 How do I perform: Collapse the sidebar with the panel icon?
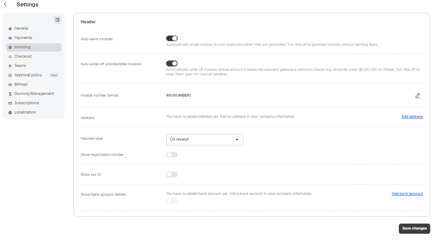(x=57, y=20)
